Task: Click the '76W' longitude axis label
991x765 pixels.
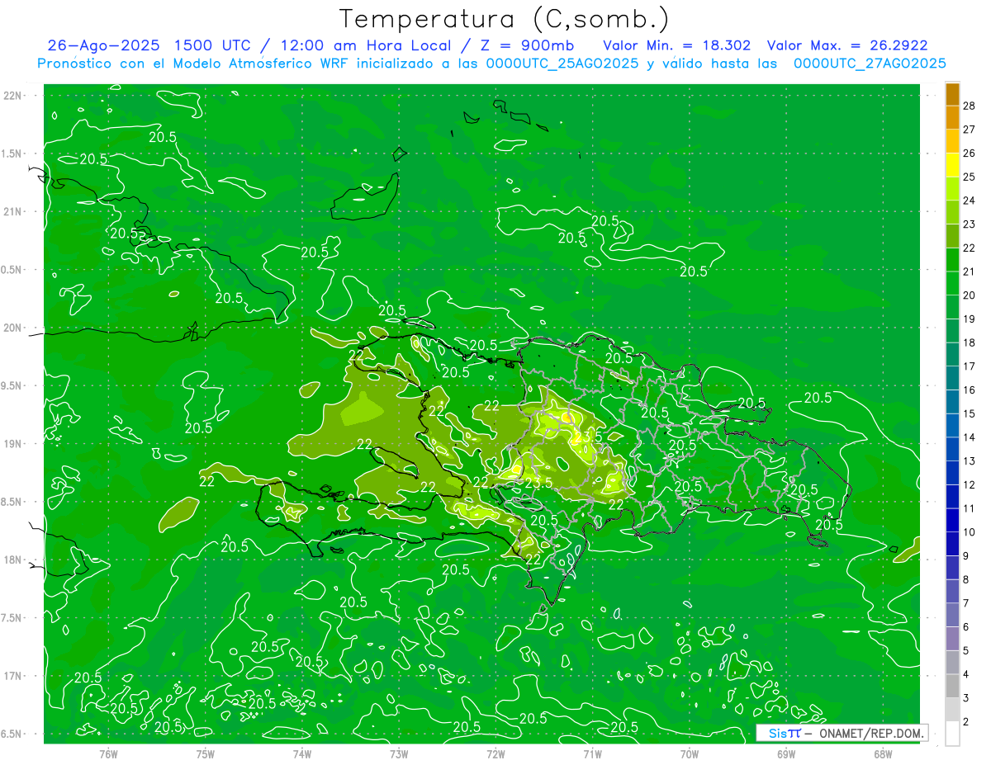Action: click(108, 754)
